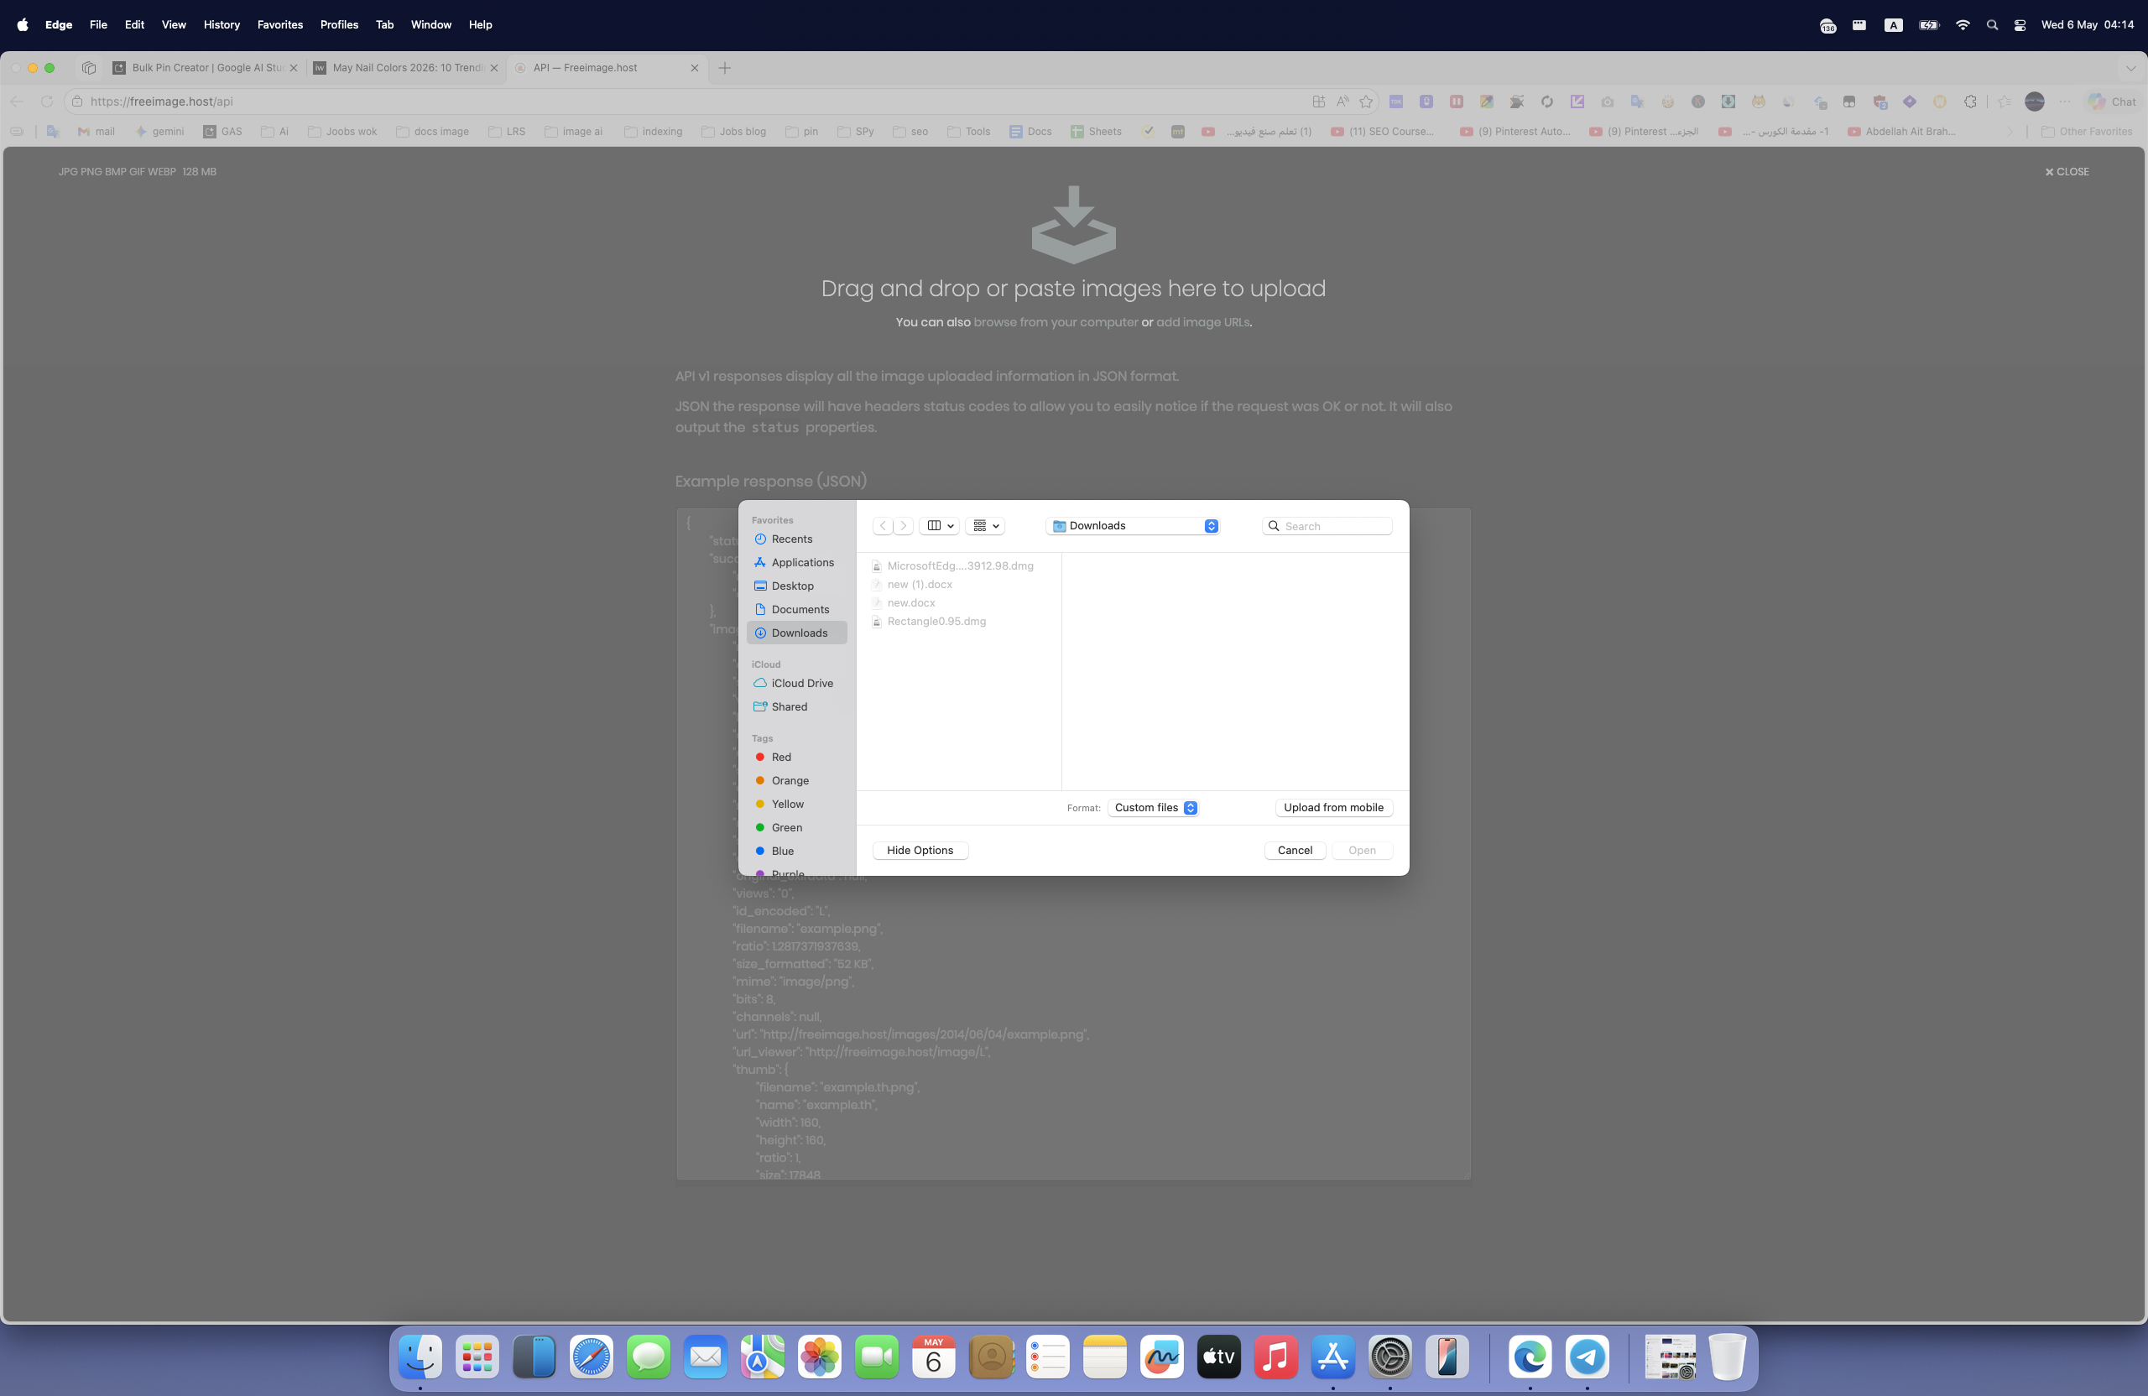2148x1396 pixels.
Task: Open the Downloads location pop-up menu
Action: pos(1134,525)
